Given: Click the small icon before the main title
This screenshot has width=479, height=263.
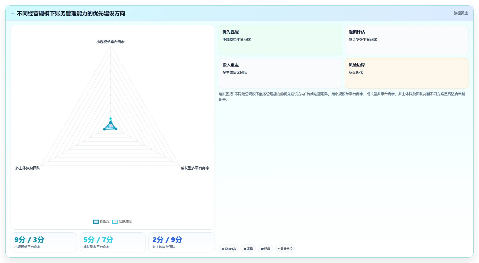Looking at the screenshot, I should click(13, 14).
